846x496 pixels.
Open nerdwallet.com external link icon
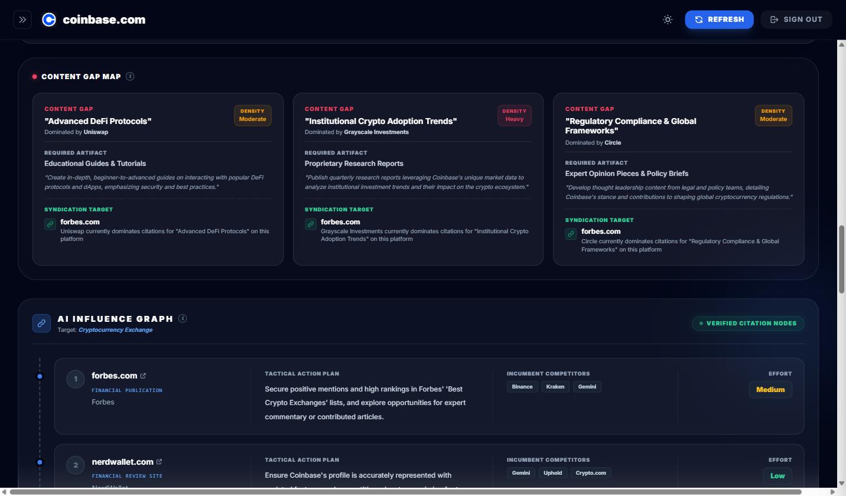(159, 462)
